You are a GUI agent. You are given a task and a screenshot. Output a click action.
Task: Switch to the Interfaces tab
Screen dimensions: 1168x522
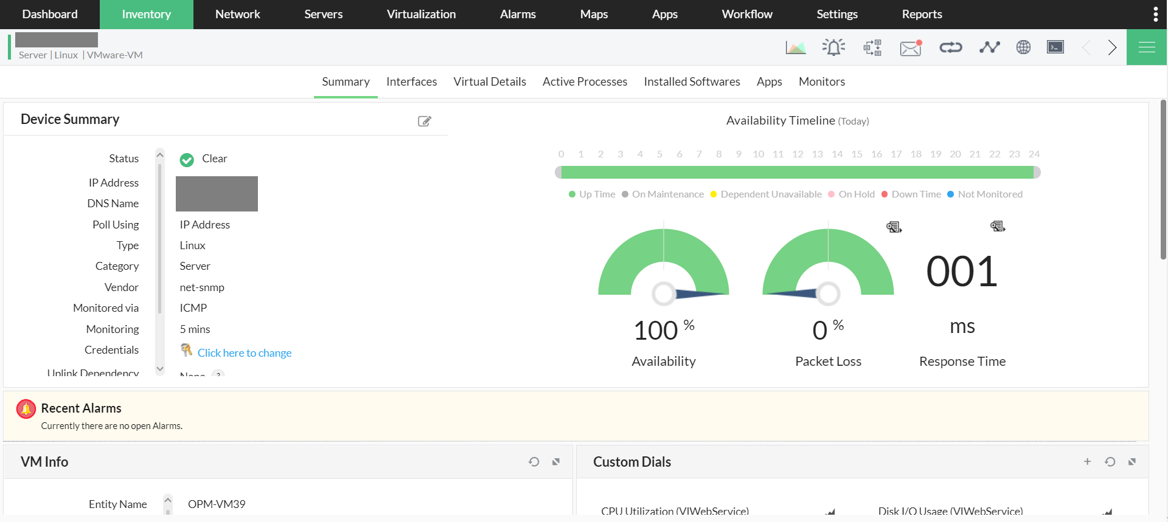click(x=411, y=81)
